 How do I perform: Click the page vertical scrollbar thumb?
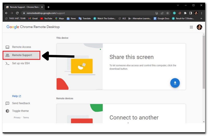tap(204, 62)
